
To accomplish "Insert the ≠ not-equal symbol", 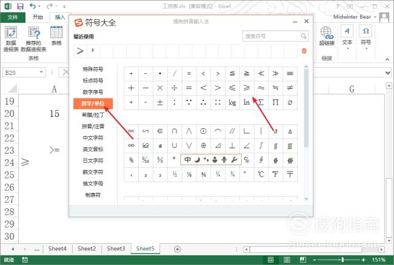I will click(x=290, y=88).
